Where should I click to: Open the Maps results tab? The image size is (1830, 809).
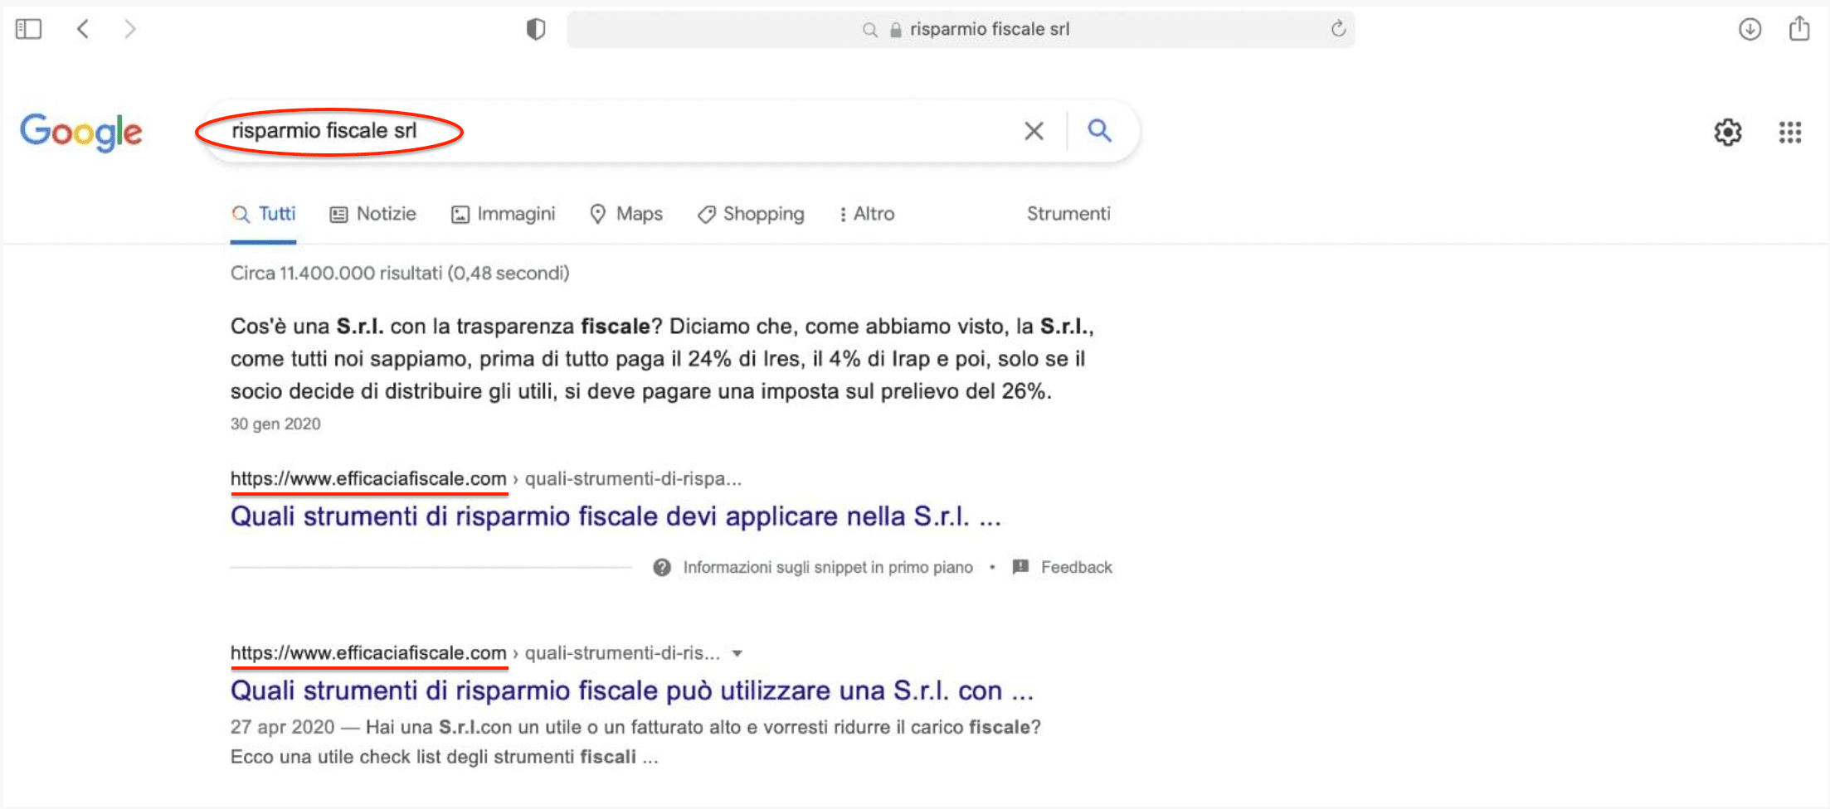pyautogui.click(x=626, y=214)
